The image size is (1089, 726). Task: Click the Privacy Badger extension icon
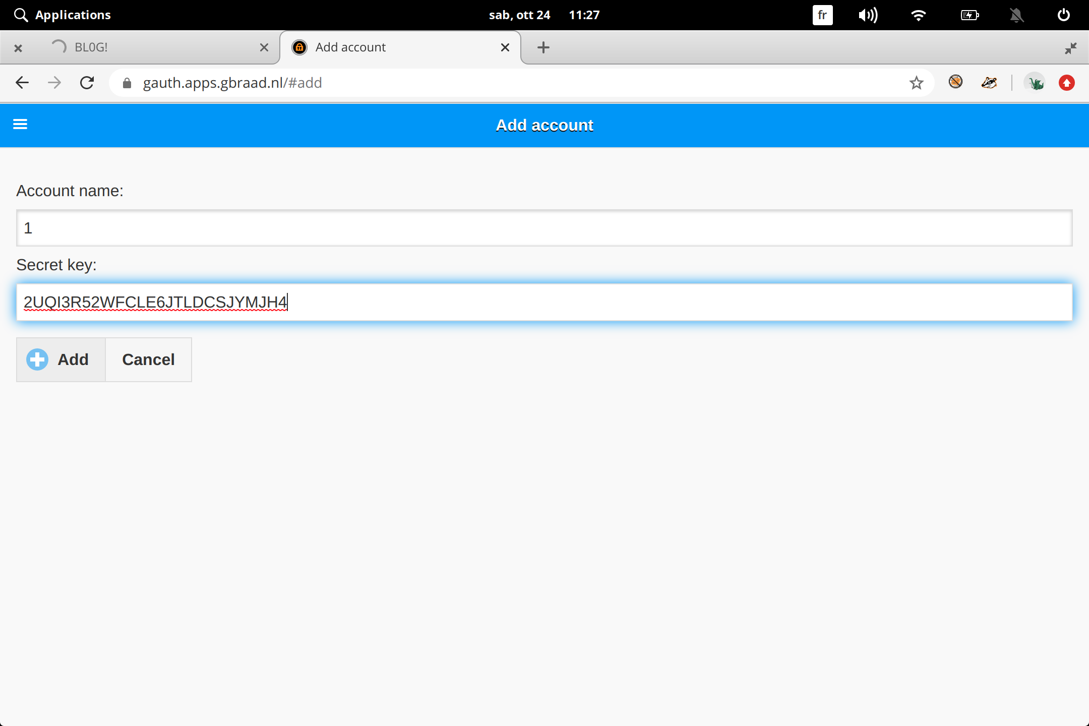point(988,82)
